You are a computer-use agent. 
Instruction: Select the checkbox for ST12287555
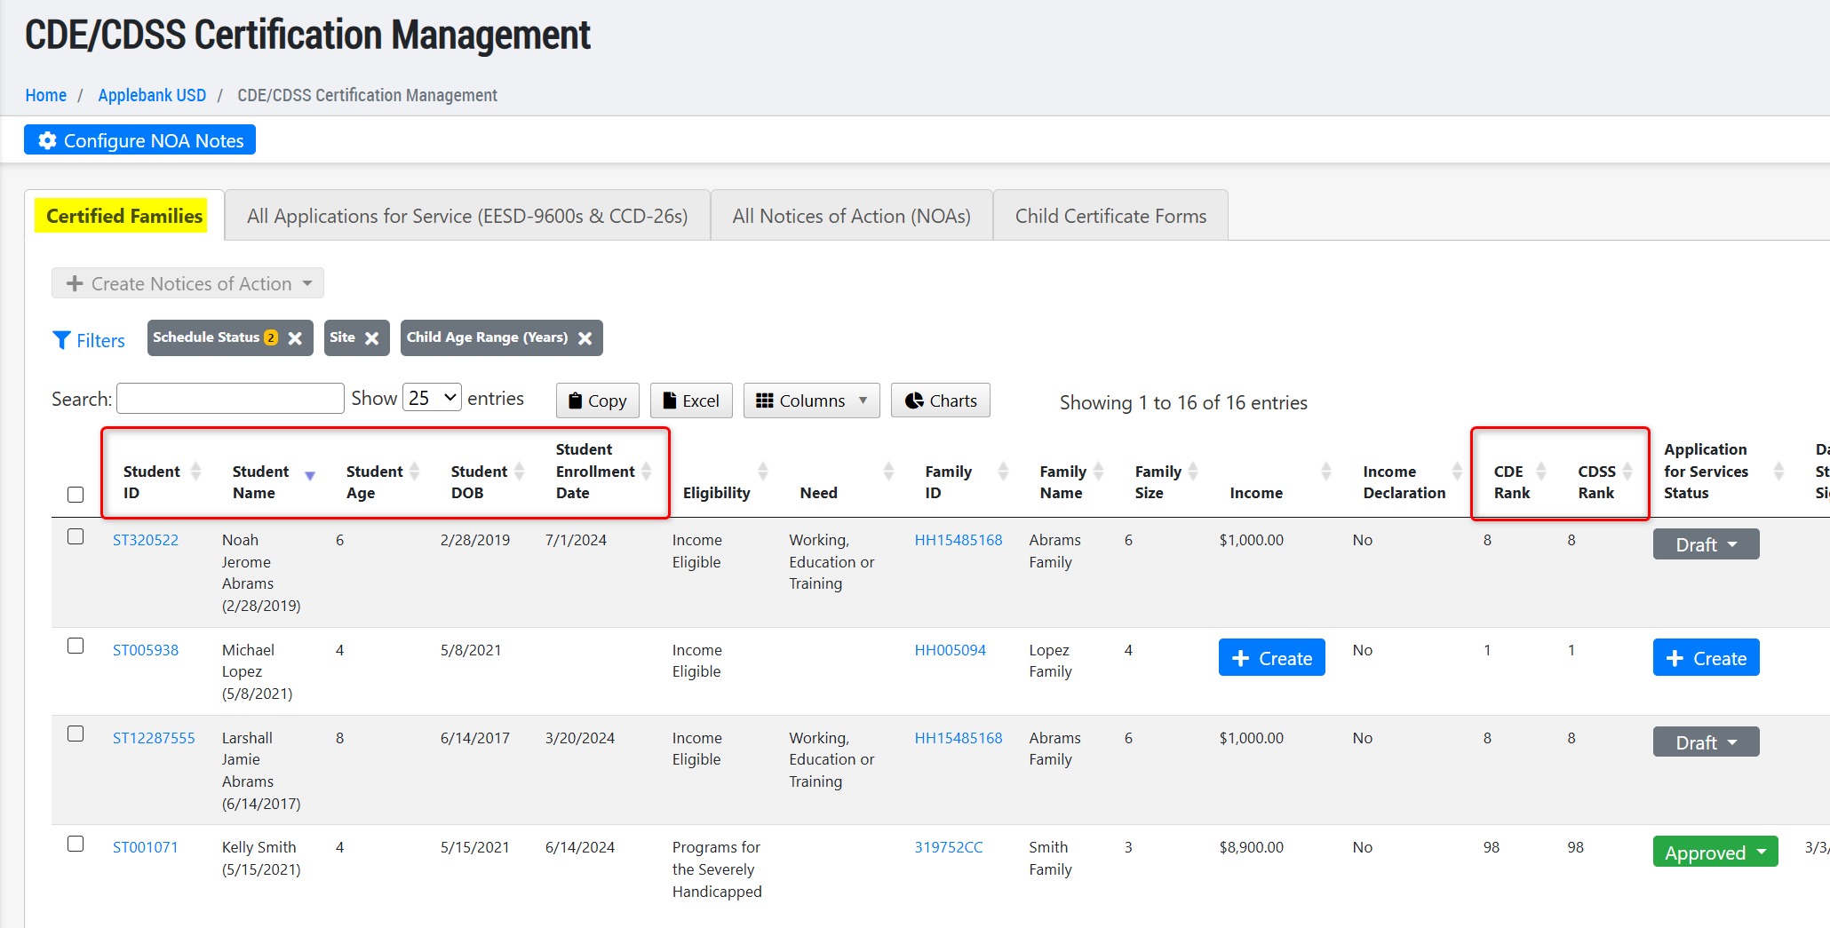pos(76,734)
